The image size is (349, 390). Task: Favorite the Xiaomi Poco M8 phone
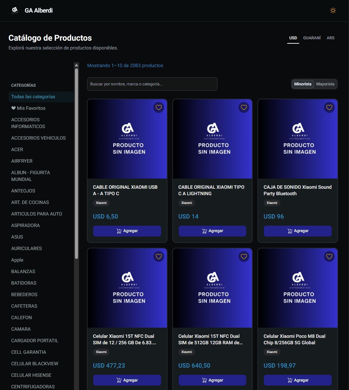coord(329,256)
